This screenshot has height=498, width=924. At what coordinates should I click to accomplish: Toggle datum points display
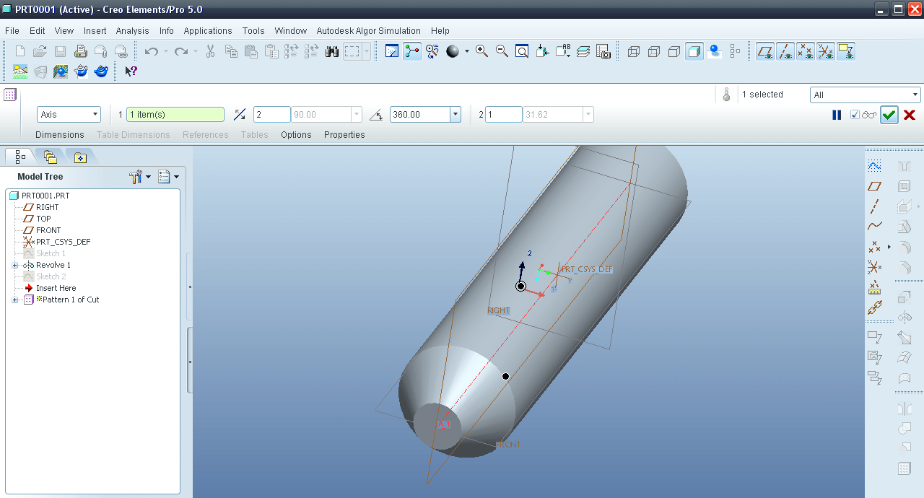806,51
